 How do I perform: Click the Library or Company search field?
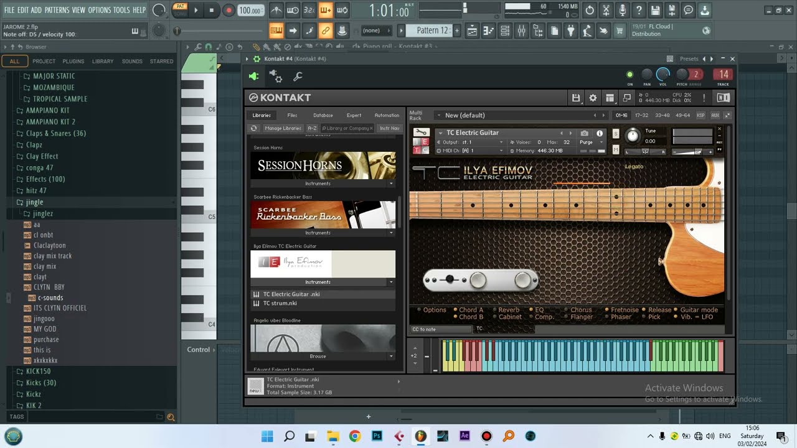coord(347,128)
